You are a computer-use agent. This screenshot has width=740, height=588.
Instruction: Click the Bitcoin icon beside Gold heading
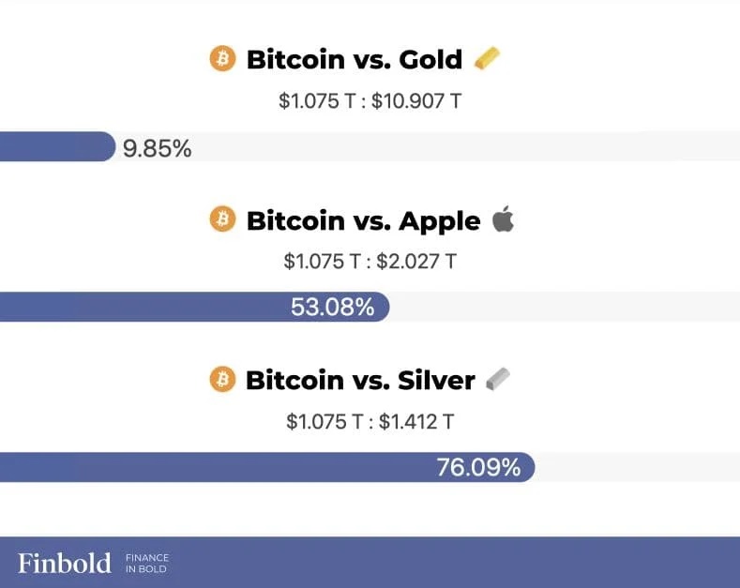223,58
